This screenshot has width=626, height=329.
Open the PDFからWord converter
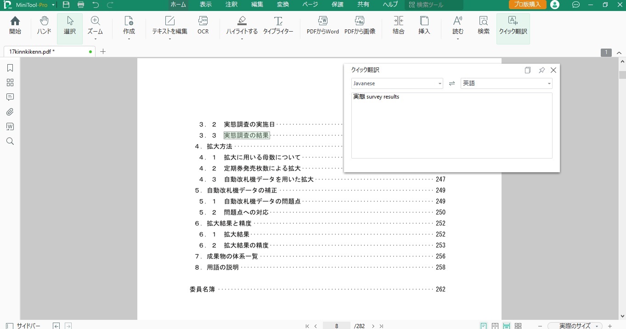(322, 25)
